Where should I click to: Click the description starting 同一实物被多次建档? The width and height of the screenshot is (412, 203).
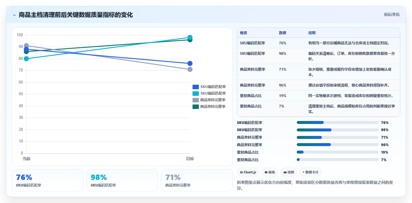[x=351, y=96]
